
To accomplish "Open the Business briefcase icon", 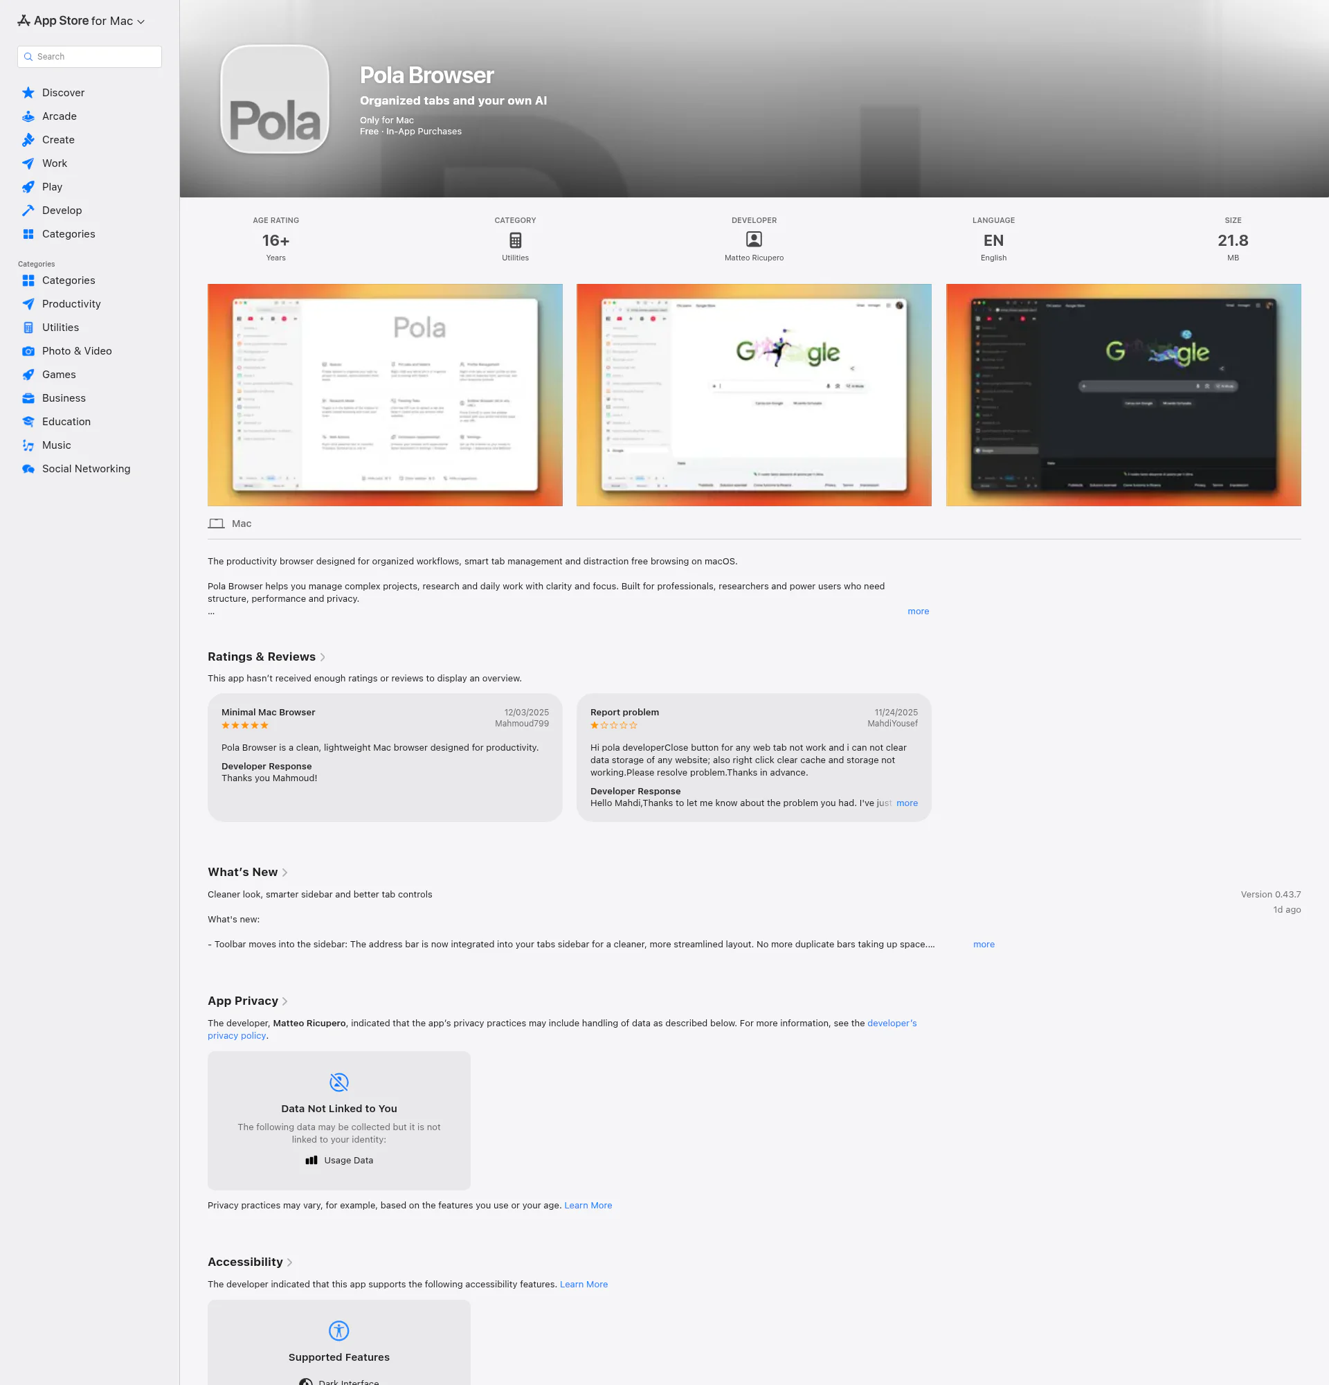I will click(28, 397).
